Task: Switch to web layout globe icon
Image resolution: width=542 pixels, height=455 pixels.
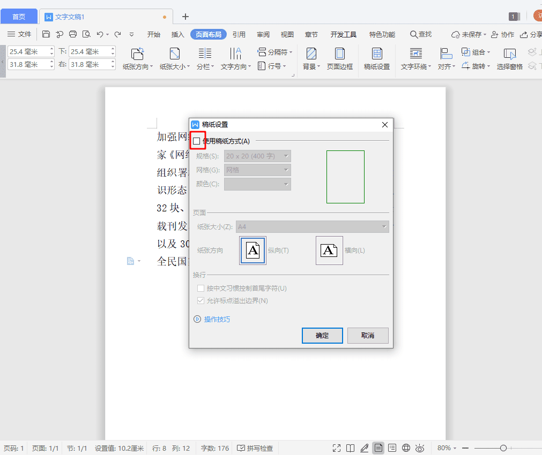Action: (x=406, y=448)
